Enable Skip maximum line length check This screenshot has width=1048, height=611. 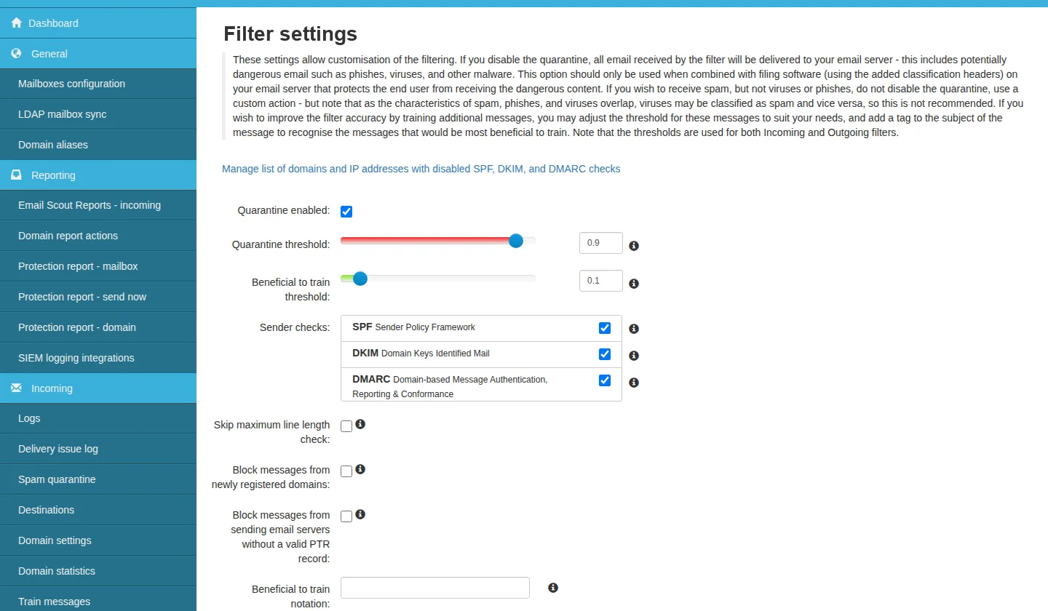[346, 426]
